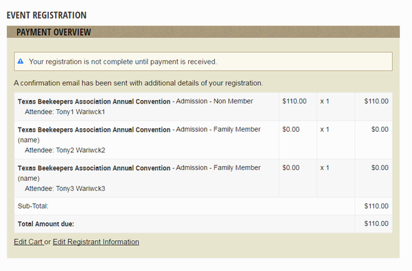Screen dimensions: 412x271
Task: Click the registration not complete notice text
Action: [x=123, y=62]
